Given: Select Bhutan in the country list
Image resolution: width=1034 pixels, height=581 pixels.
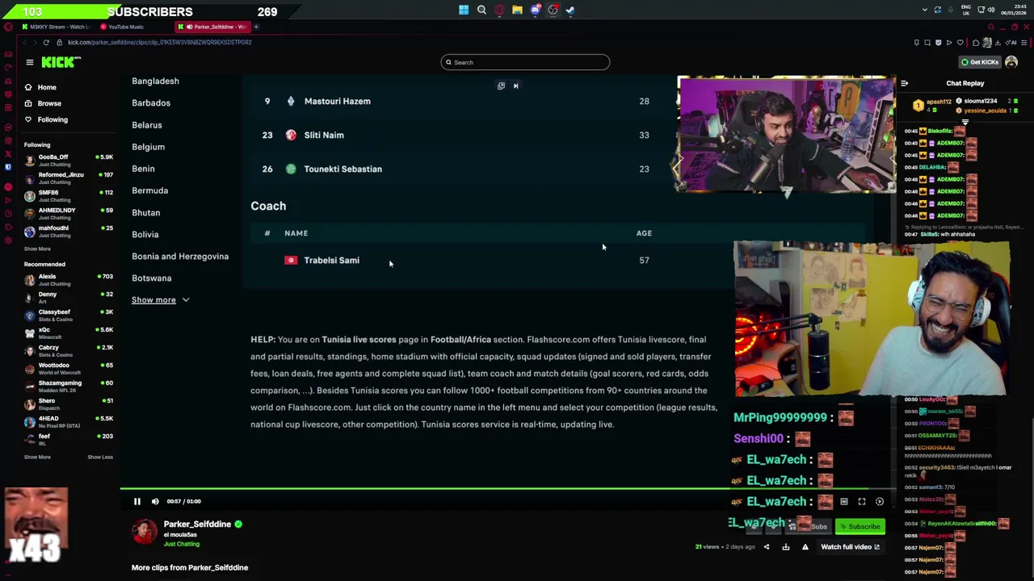Looking at the screenshot, I should (x=145, y=212).
